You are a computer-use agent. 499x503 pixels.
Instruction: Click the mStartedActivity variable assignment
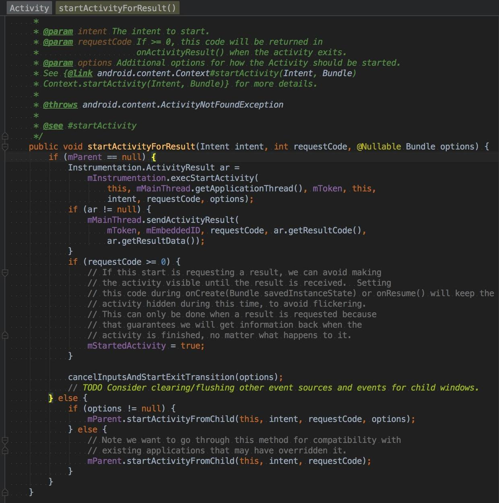[126, 346]
